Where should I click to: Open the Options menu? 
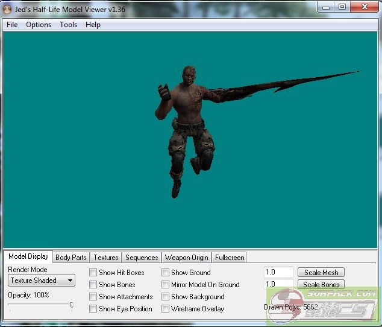[x=39, y=25]
